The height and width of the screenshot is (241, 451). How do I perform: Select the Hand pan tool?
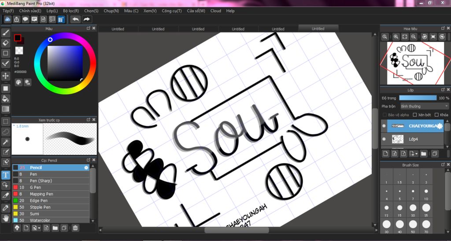click(x=5, y=218)
